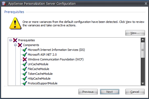
Task: Collapse the Components tree node
Action: (x=15, y=45)
